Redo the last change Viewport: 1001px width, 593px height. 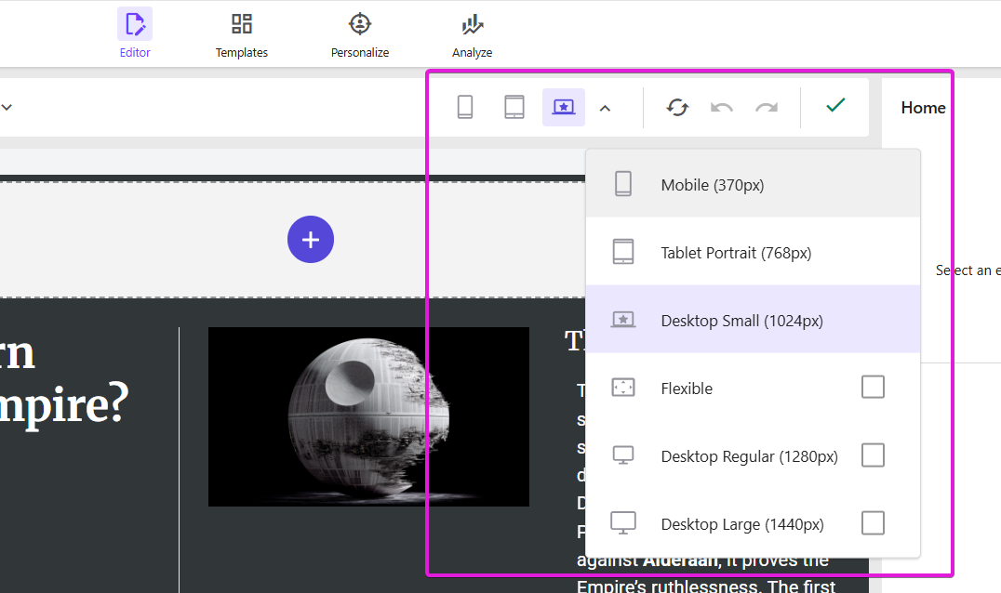point(767,108)
